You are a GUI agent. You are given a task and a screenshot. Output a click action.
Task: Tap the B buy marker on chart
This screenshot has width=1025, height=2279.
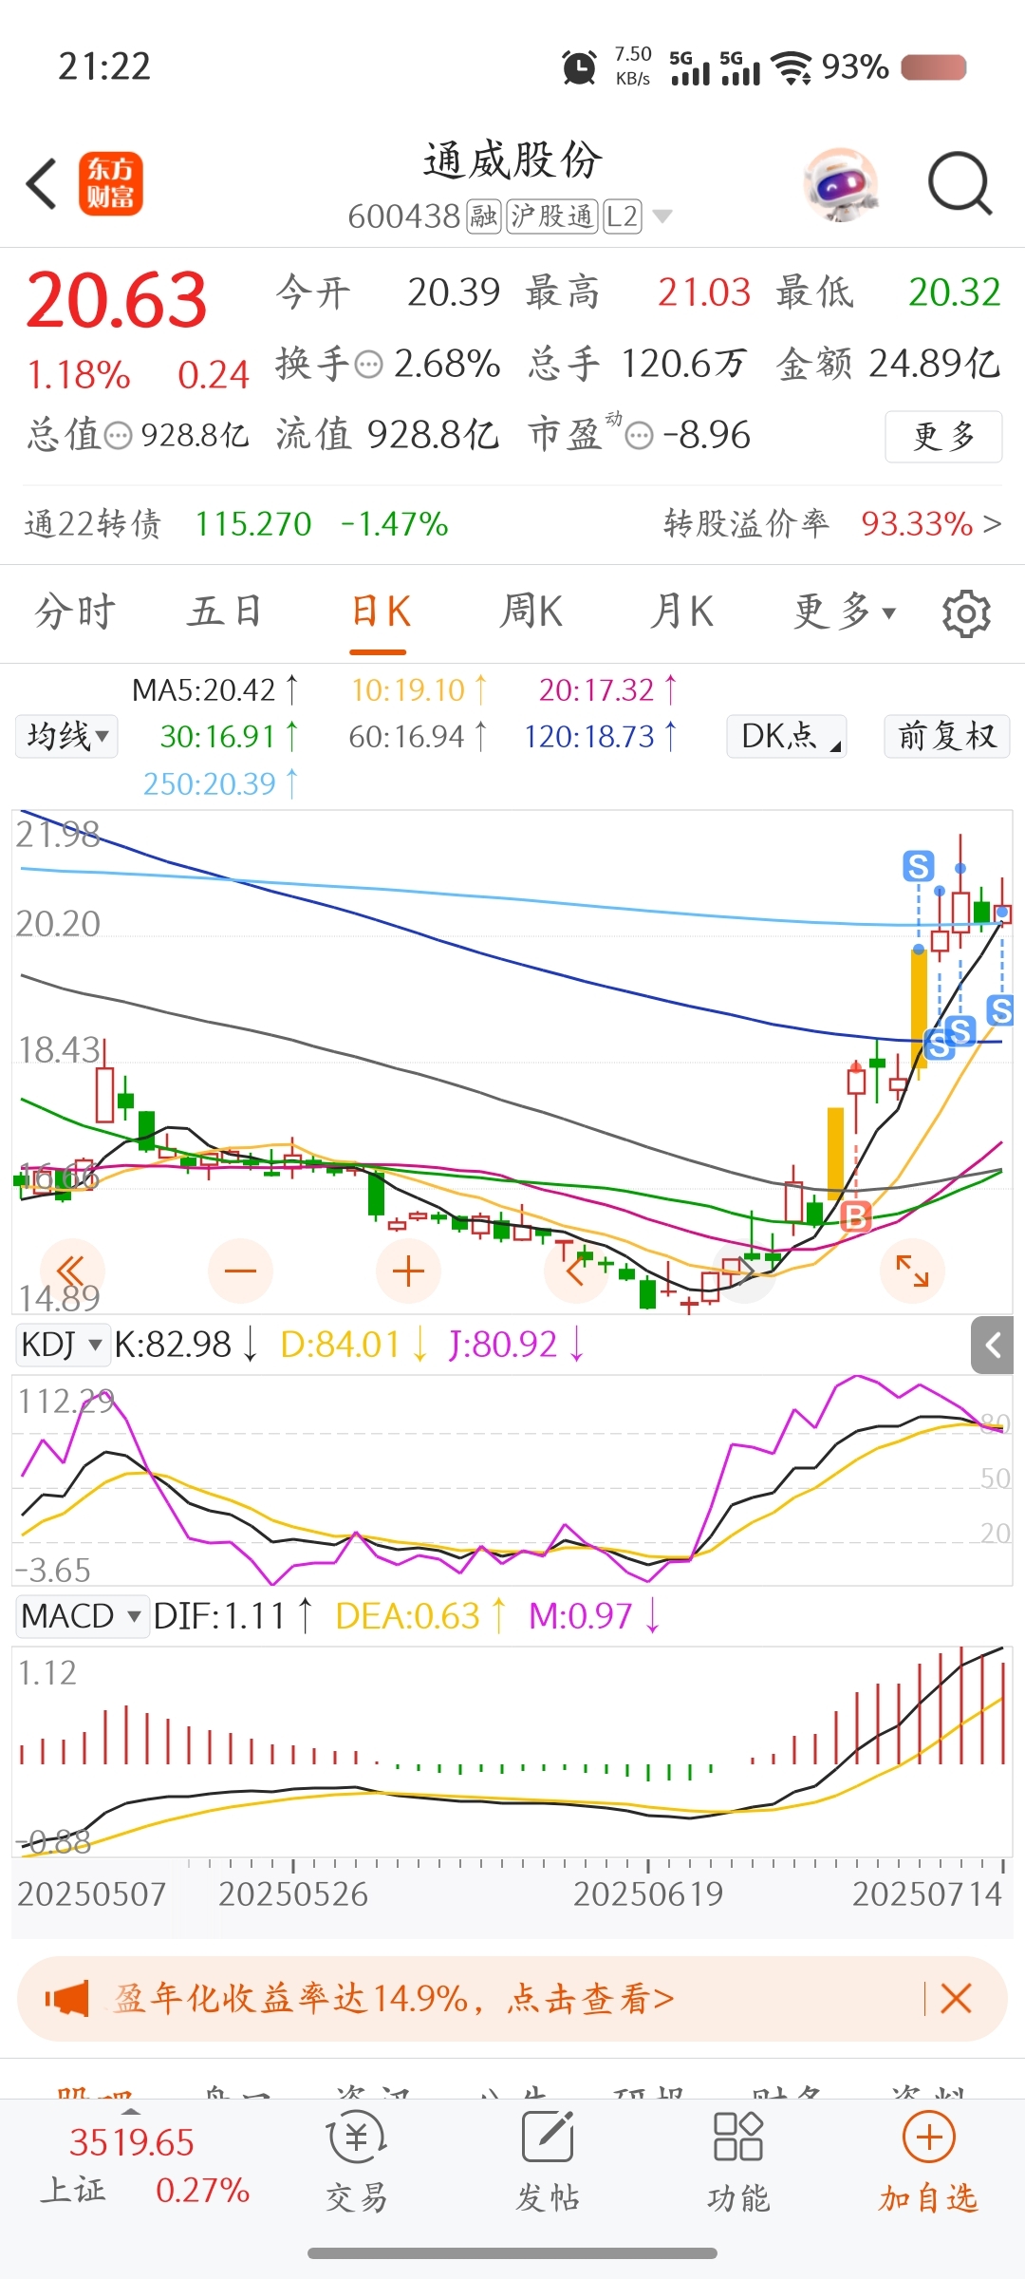[x=856, y=1216]
